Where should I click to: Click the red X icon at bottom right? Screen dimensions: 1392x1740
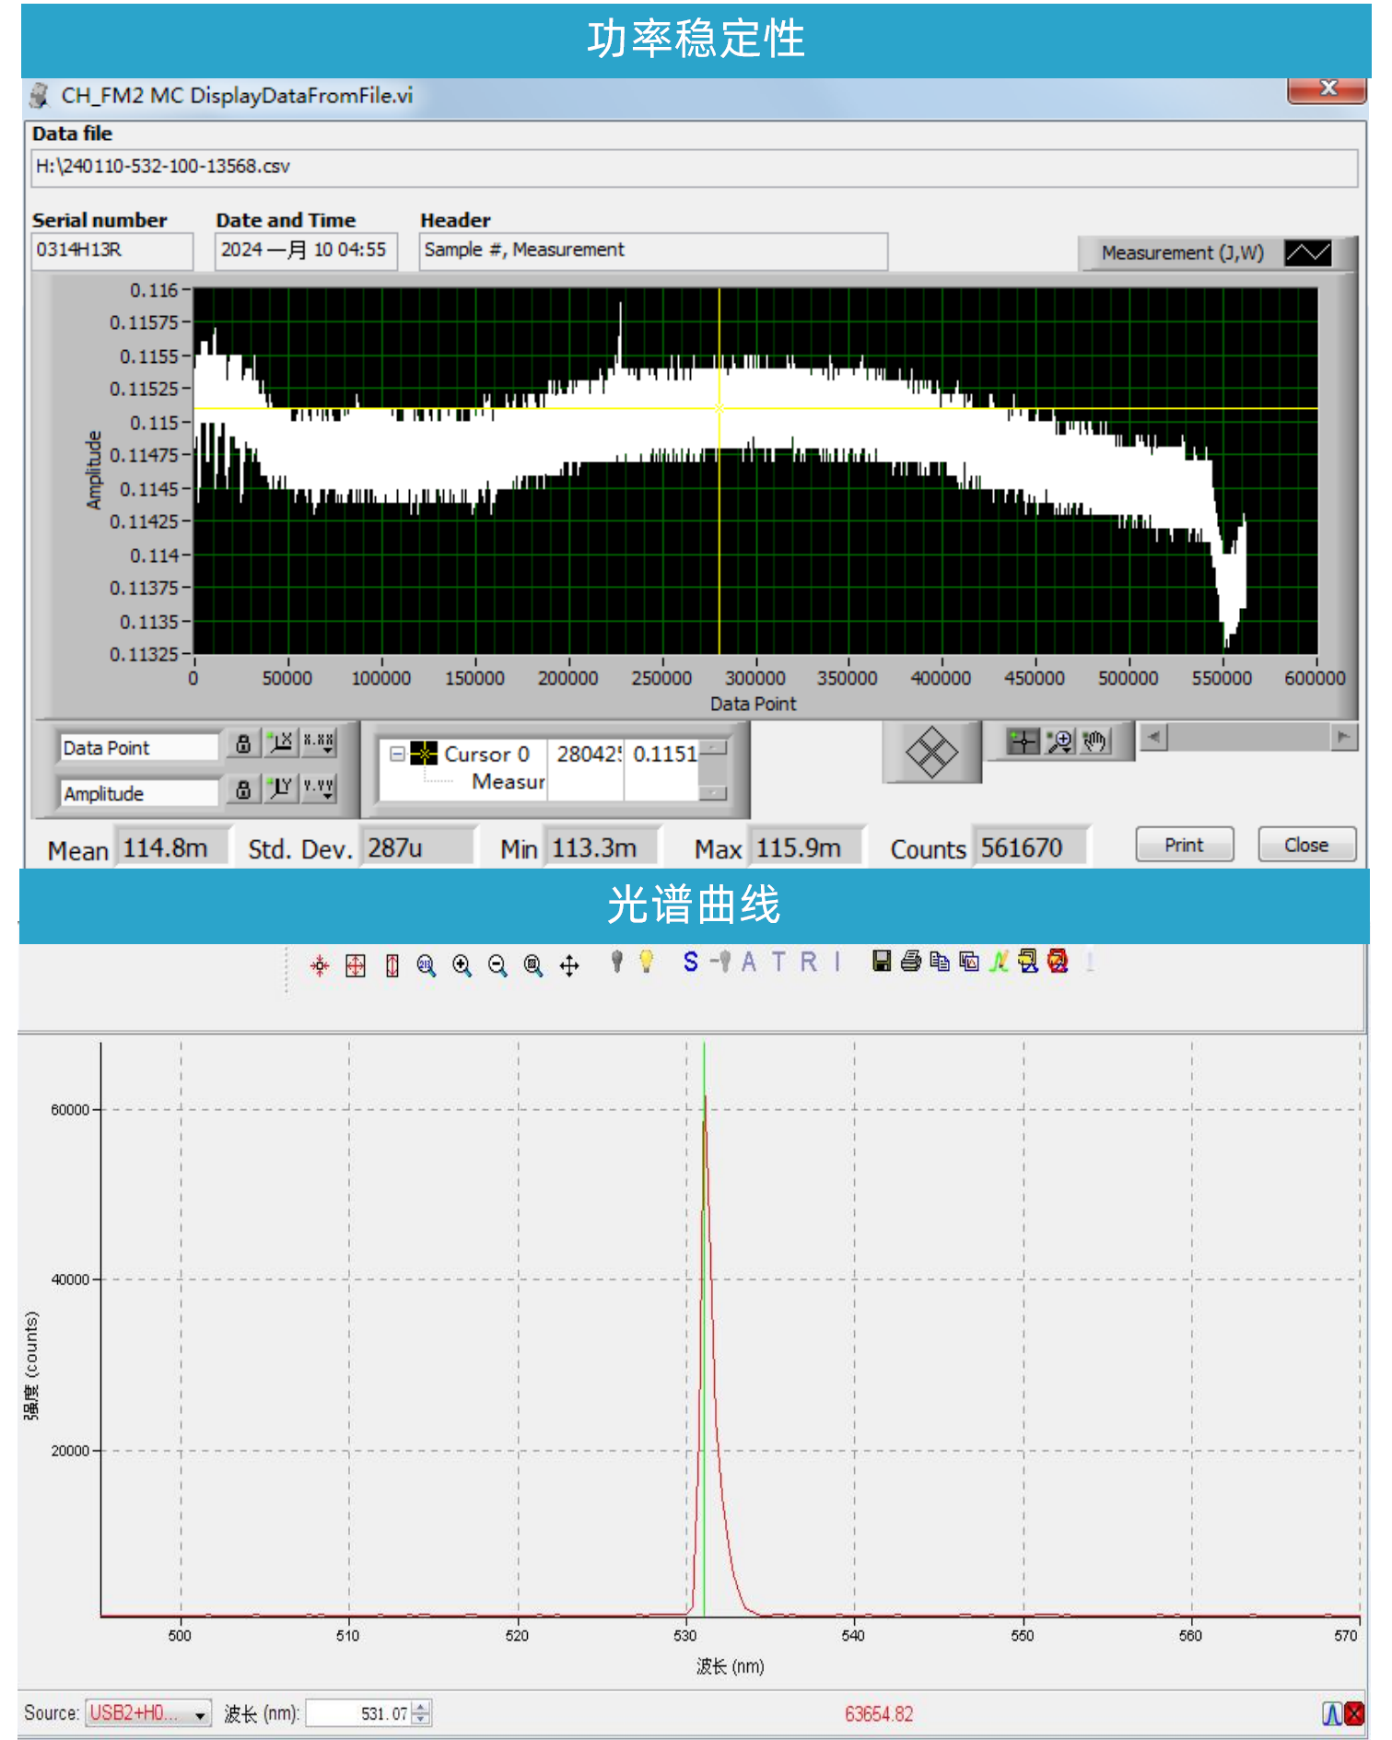pos(1354,1713)
